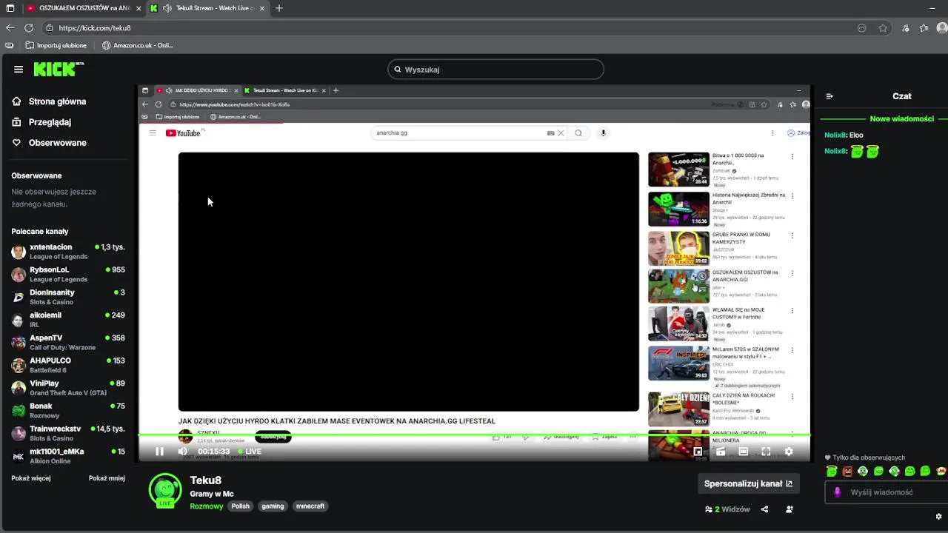Click Spersonalizuj kanał button
The image size is (948, 533).
(x=748, y=483)
